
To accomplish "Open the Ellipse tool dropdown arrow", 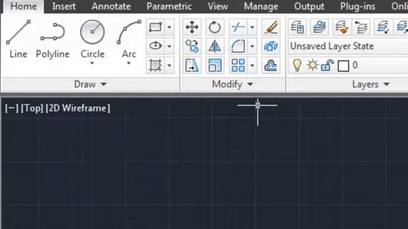I will point(169,46).
